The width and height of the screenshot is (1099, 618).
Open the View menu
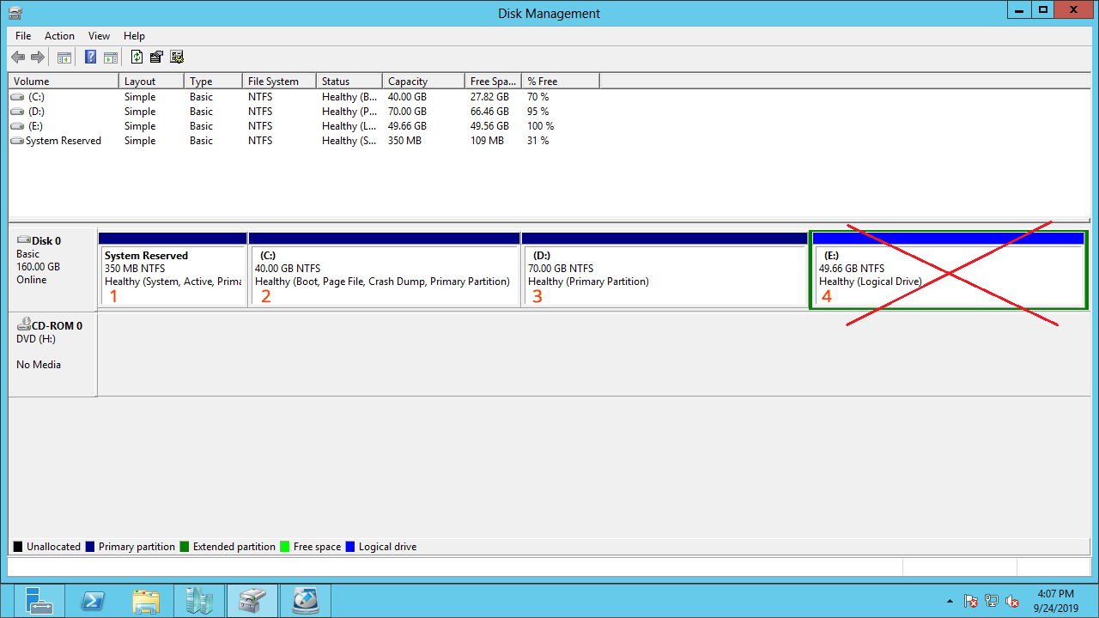(x=99, y=36)
